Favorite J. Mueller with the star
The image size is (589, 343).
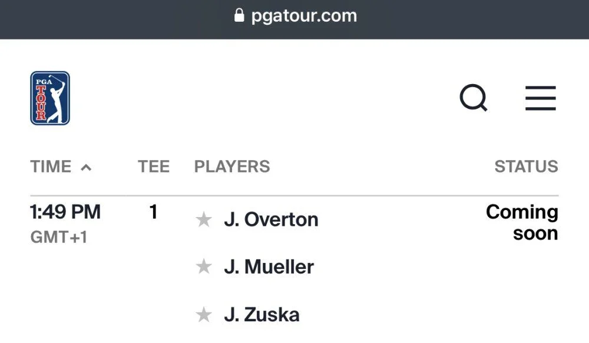coord(204,267)
